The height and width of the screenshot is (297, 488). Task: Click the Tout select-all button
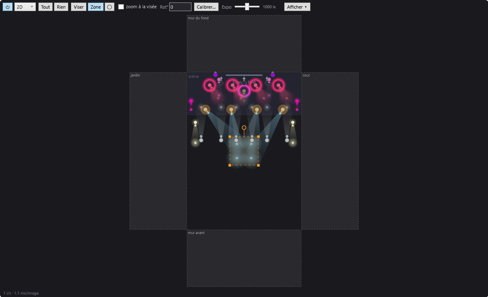(x=45, y=7)
